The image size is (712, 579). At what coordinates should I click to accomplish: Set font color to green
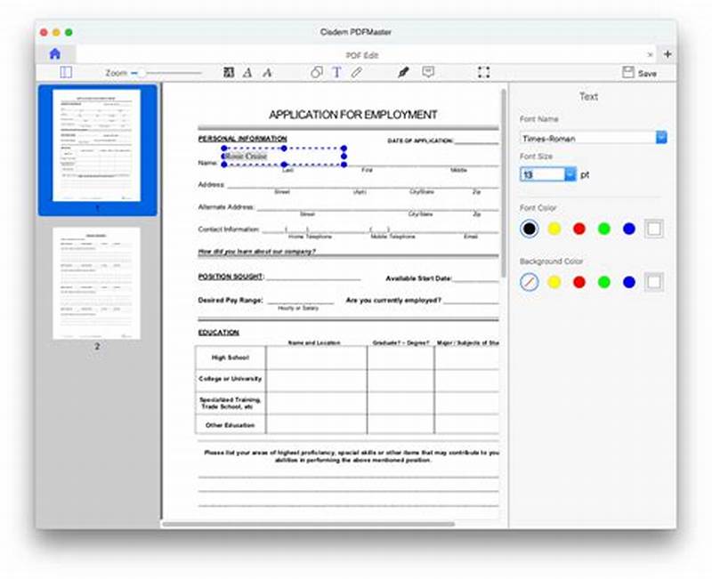click(x=604, y=229)
